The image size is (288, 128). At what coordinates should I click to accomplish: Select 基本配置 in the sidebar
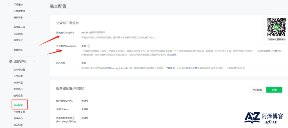point(18,106)
